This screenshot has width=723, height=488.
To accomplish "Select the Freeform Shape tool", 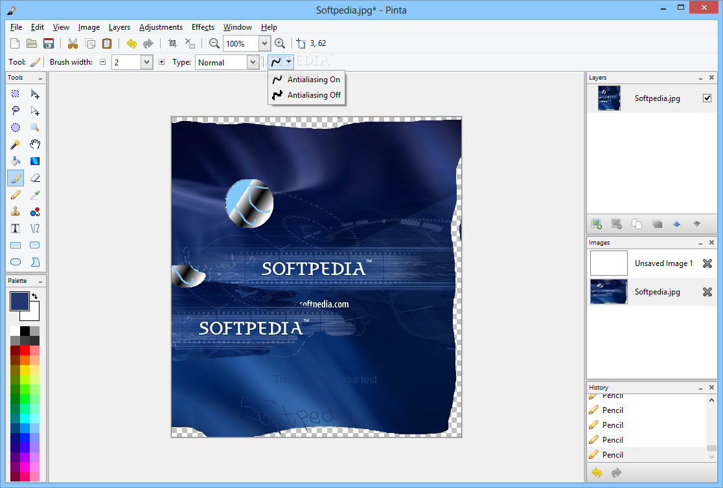I will pyautogui.click(x=34, y=261).
